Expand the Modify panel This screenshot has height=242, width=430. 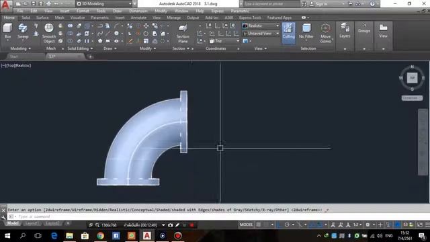click(148, 48)
